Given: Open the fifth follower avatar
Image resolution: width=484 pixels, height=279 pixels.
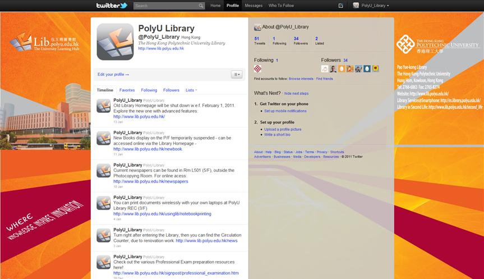Looking at the screenshot, I should pos(358,68).
